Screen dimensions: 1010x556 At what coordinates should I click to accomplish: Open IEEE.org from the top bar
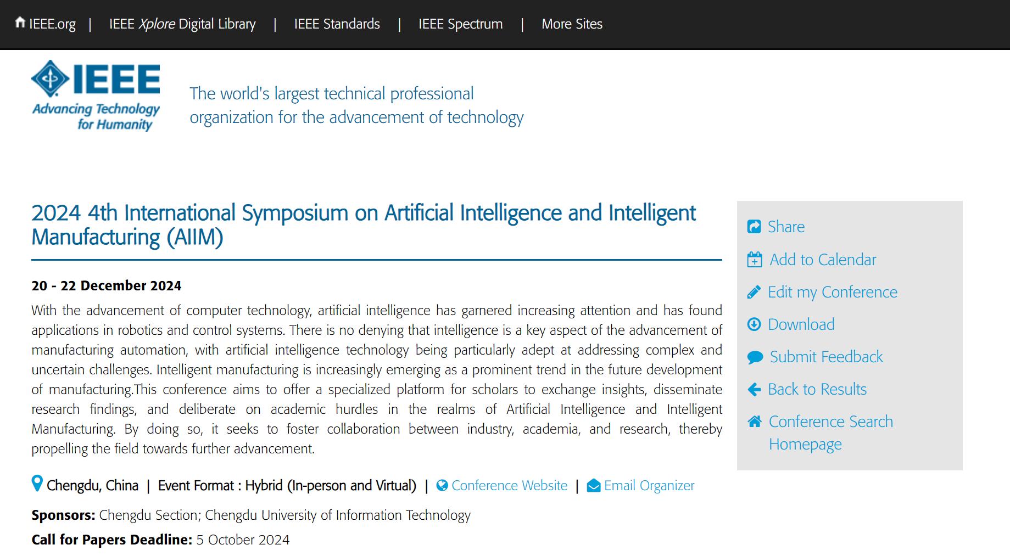[46, 24]
